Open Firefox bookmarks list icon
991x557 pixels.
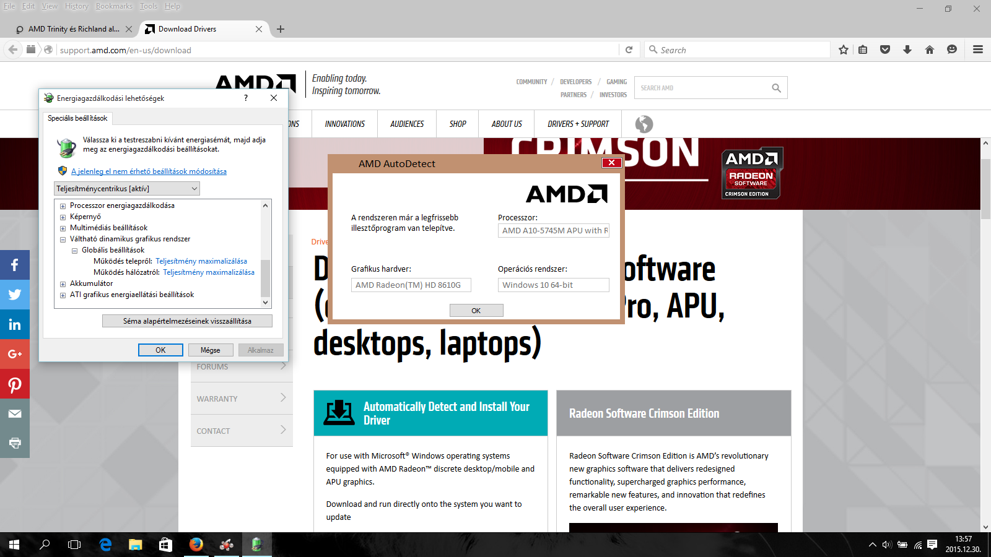point(863,50)
